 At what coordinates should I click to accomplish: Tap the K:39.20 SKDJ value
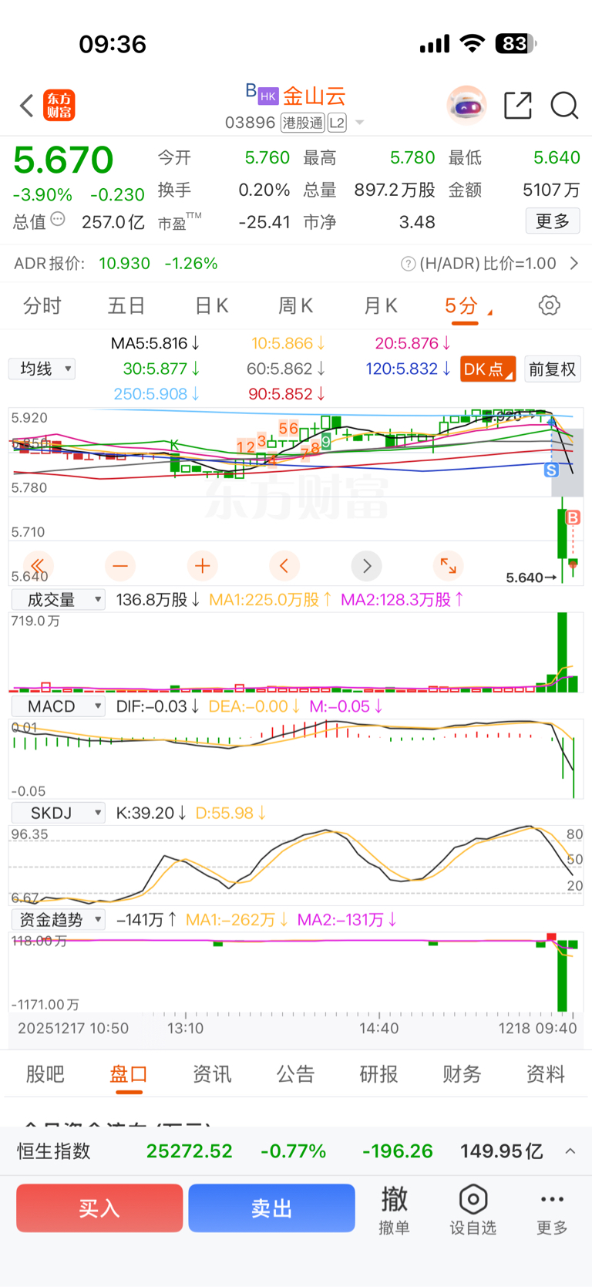point(151,813)
